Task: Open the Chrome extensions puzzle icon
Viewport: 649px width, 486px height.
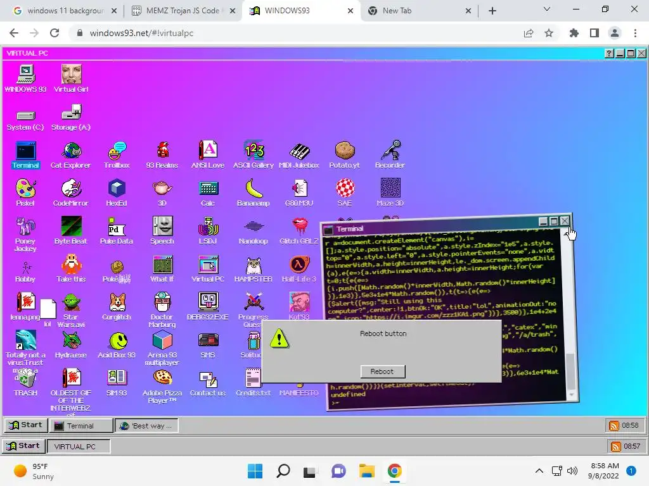Action: pyautogui.click(x=574, y=33)
